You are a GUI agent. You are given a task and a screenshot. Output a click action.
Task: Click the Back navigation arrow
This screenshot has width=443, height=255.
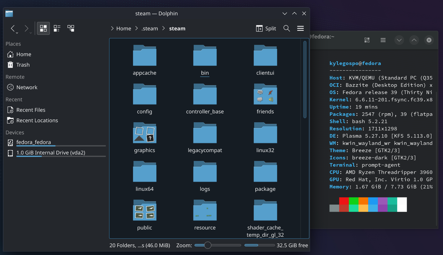pos(13,28)
